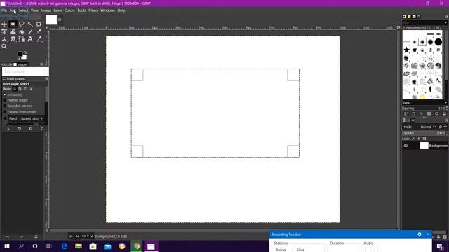
Task: Click the foreground black color swatch
Action: point(20,55)
